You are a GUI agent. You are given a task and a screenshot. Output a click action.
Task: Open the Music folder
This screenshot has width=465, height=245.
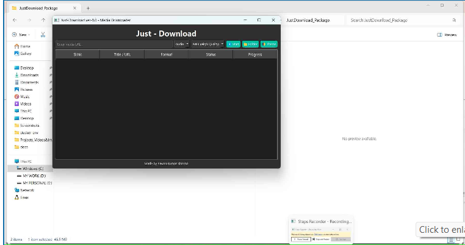point(25,96)
